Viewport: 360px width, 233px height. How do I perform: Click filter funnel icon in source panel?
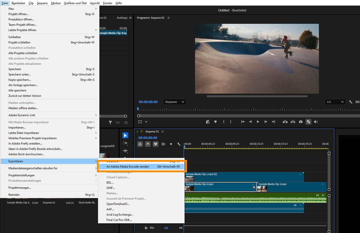point(110,122)
